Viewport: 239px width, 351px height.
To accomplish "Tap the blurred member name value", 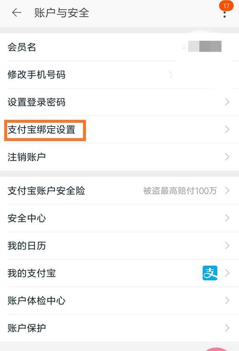I will coord(205,46).
